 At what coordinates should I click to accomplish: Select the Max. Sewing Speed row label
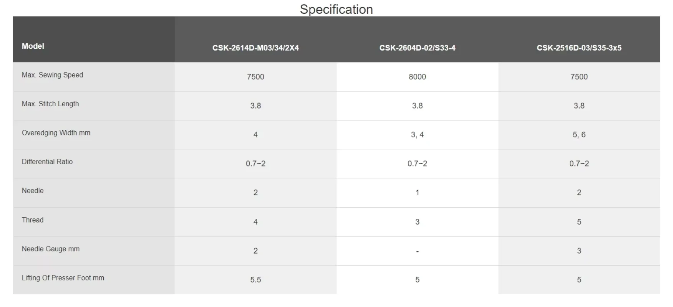(52, 75)
